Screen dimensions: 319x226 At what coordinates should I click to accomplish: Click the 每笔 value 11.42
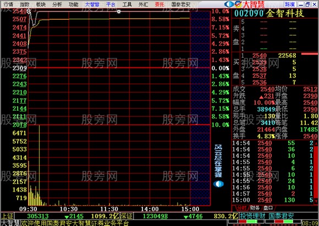coord(309,123)
